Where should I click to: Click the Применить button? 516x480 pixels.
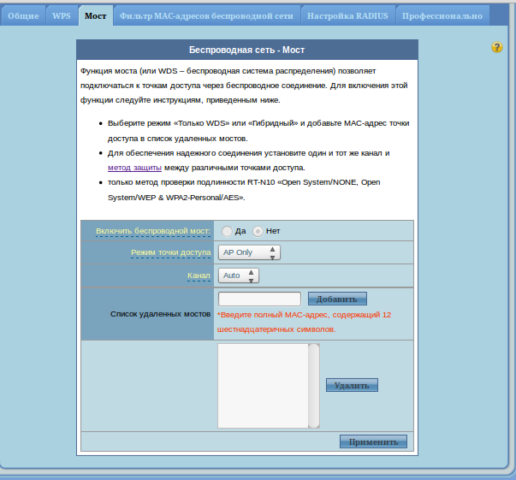[373, 441]
